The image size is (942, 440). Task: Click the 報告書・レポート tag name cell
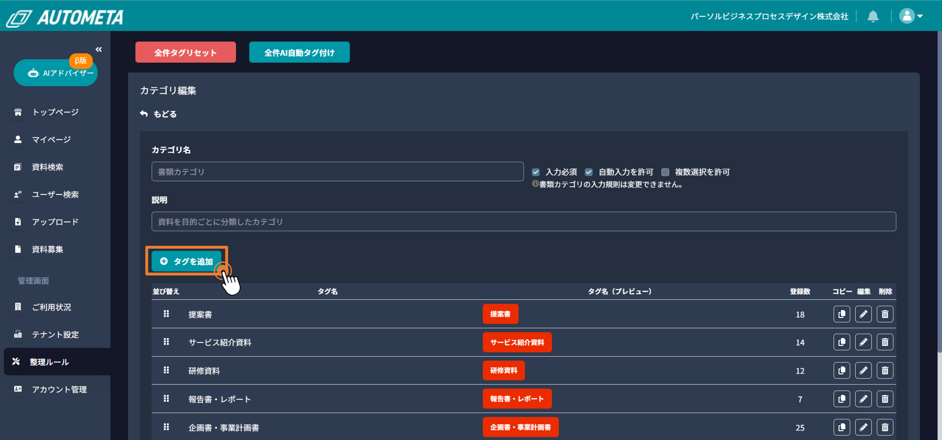click(220, 399)
